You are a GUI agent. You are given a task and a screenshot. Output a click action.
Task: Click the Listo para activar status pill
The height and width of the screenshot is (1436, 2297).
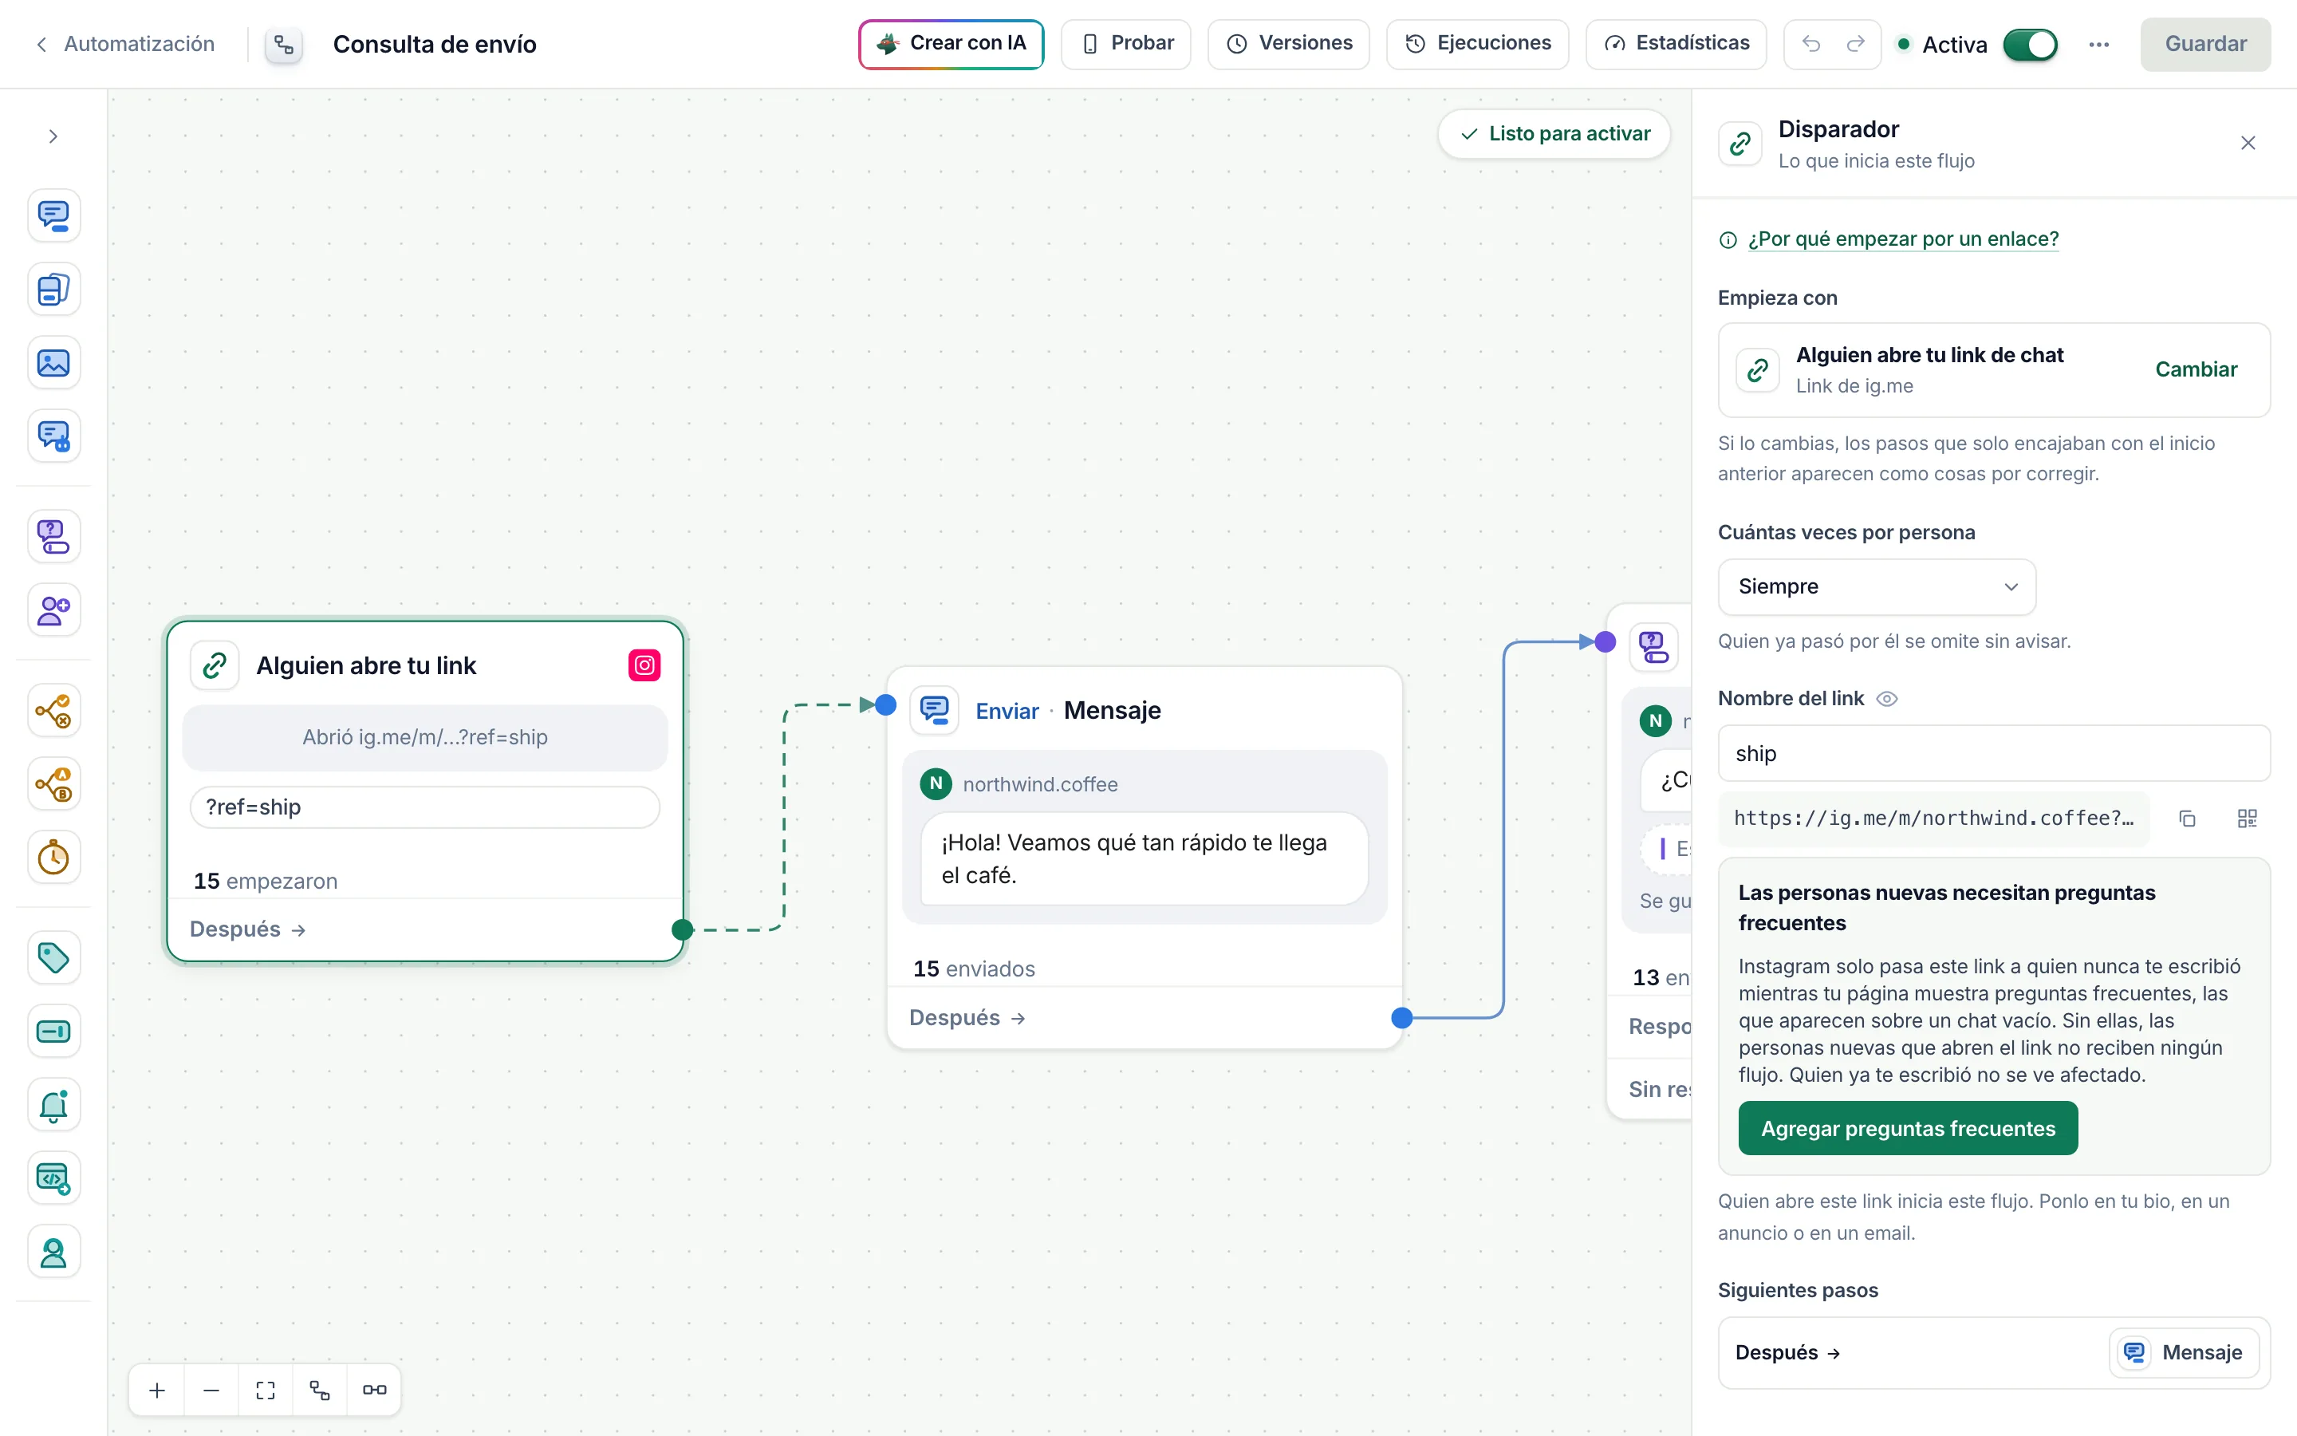[x=1554, y=134]
